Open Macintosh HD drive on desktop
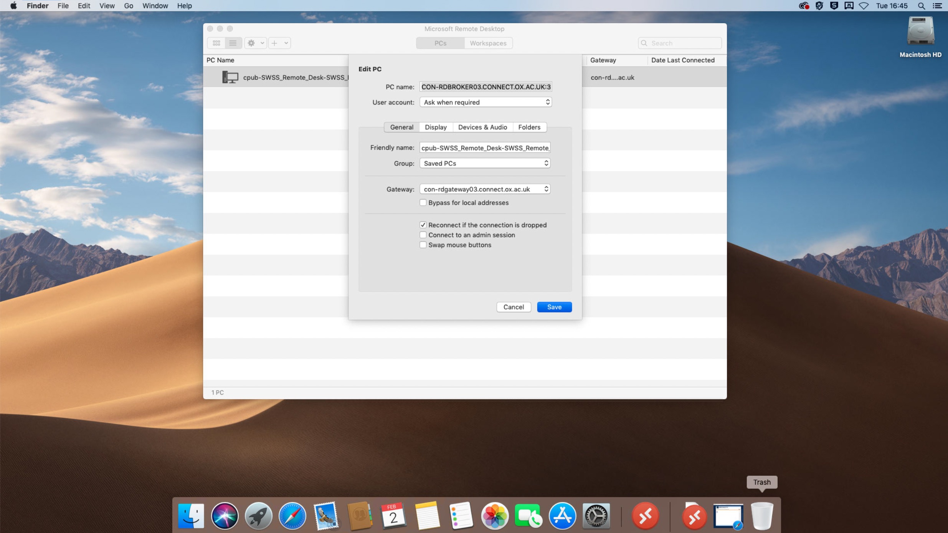The width and height of the screenshot is (948, 533). (x=920, y=31)
